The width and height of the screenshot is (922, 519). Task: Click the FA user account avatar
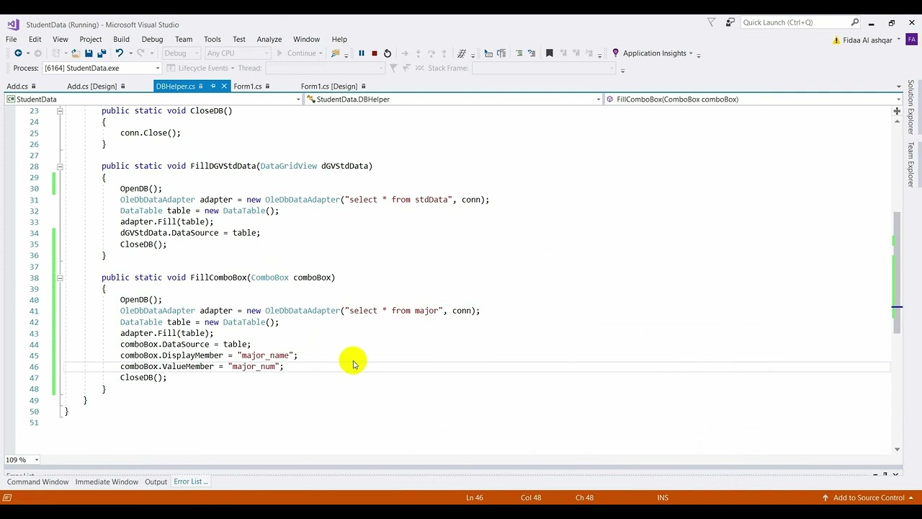911,40
